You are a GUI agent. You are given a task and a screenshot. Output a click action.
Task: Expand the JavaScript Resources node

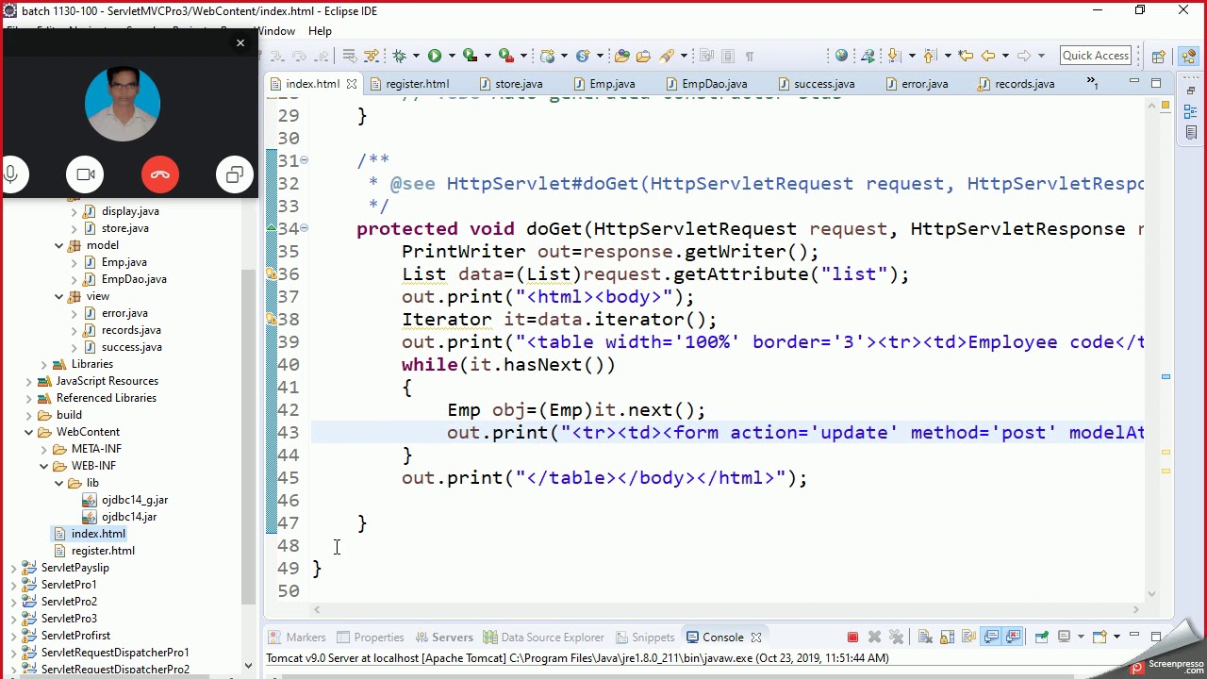pyautogui.click(x=29, y=381)
